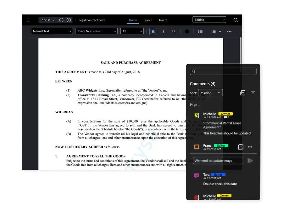This screenshot has height=215, width=283.
Task: Switch to the Home tab
Action: [133, 20]
